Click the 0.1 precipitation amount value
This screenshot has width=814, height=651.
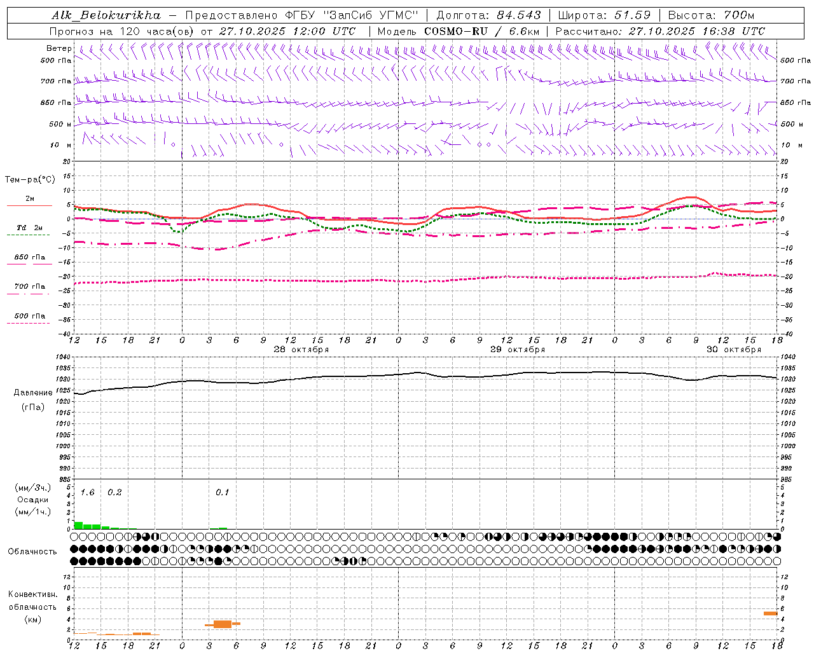tap(222, 493)
